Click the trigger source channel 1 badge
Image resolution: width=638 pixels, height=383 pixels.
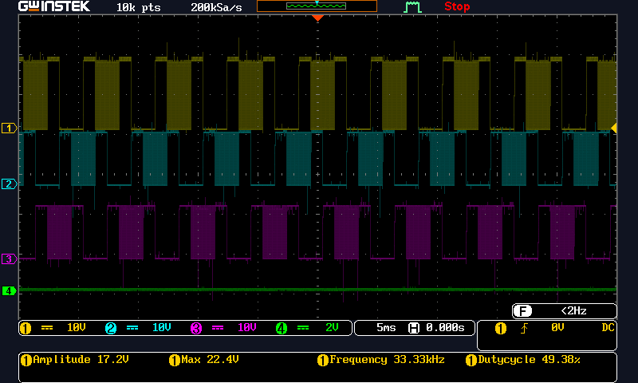[501, 328]
